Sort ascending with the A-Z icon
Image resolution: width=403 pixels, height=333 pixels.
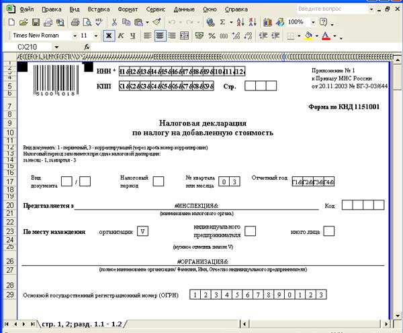[x=239, y=22]
